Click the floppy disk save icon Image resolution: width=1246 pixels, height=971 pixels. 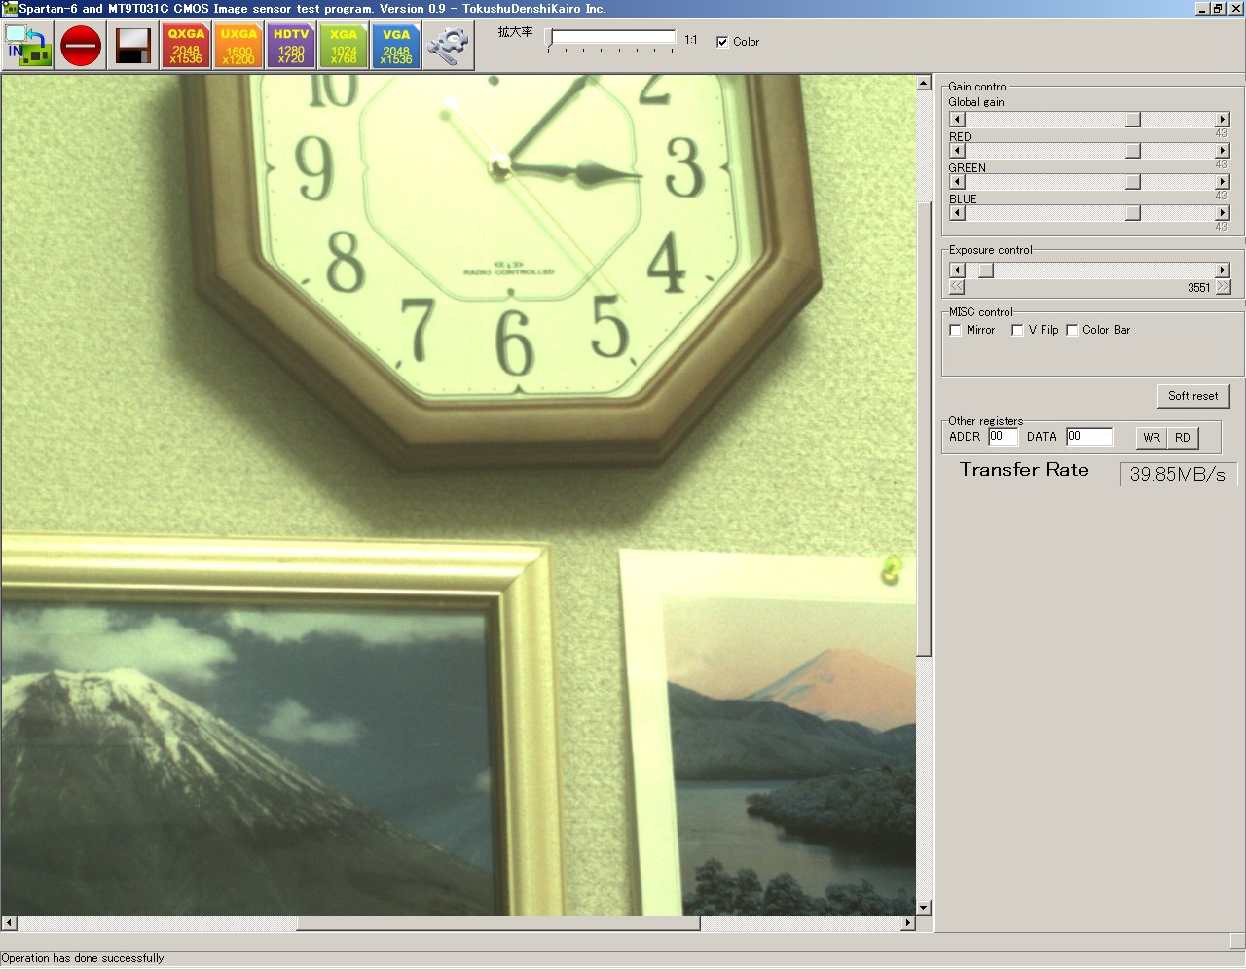(132, 46)
